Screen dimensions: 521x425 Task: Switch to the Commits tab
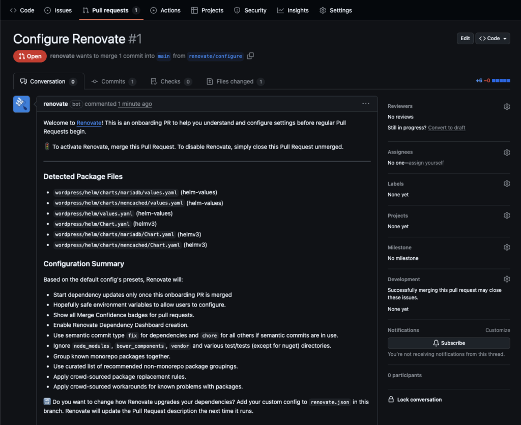(113, 82)
